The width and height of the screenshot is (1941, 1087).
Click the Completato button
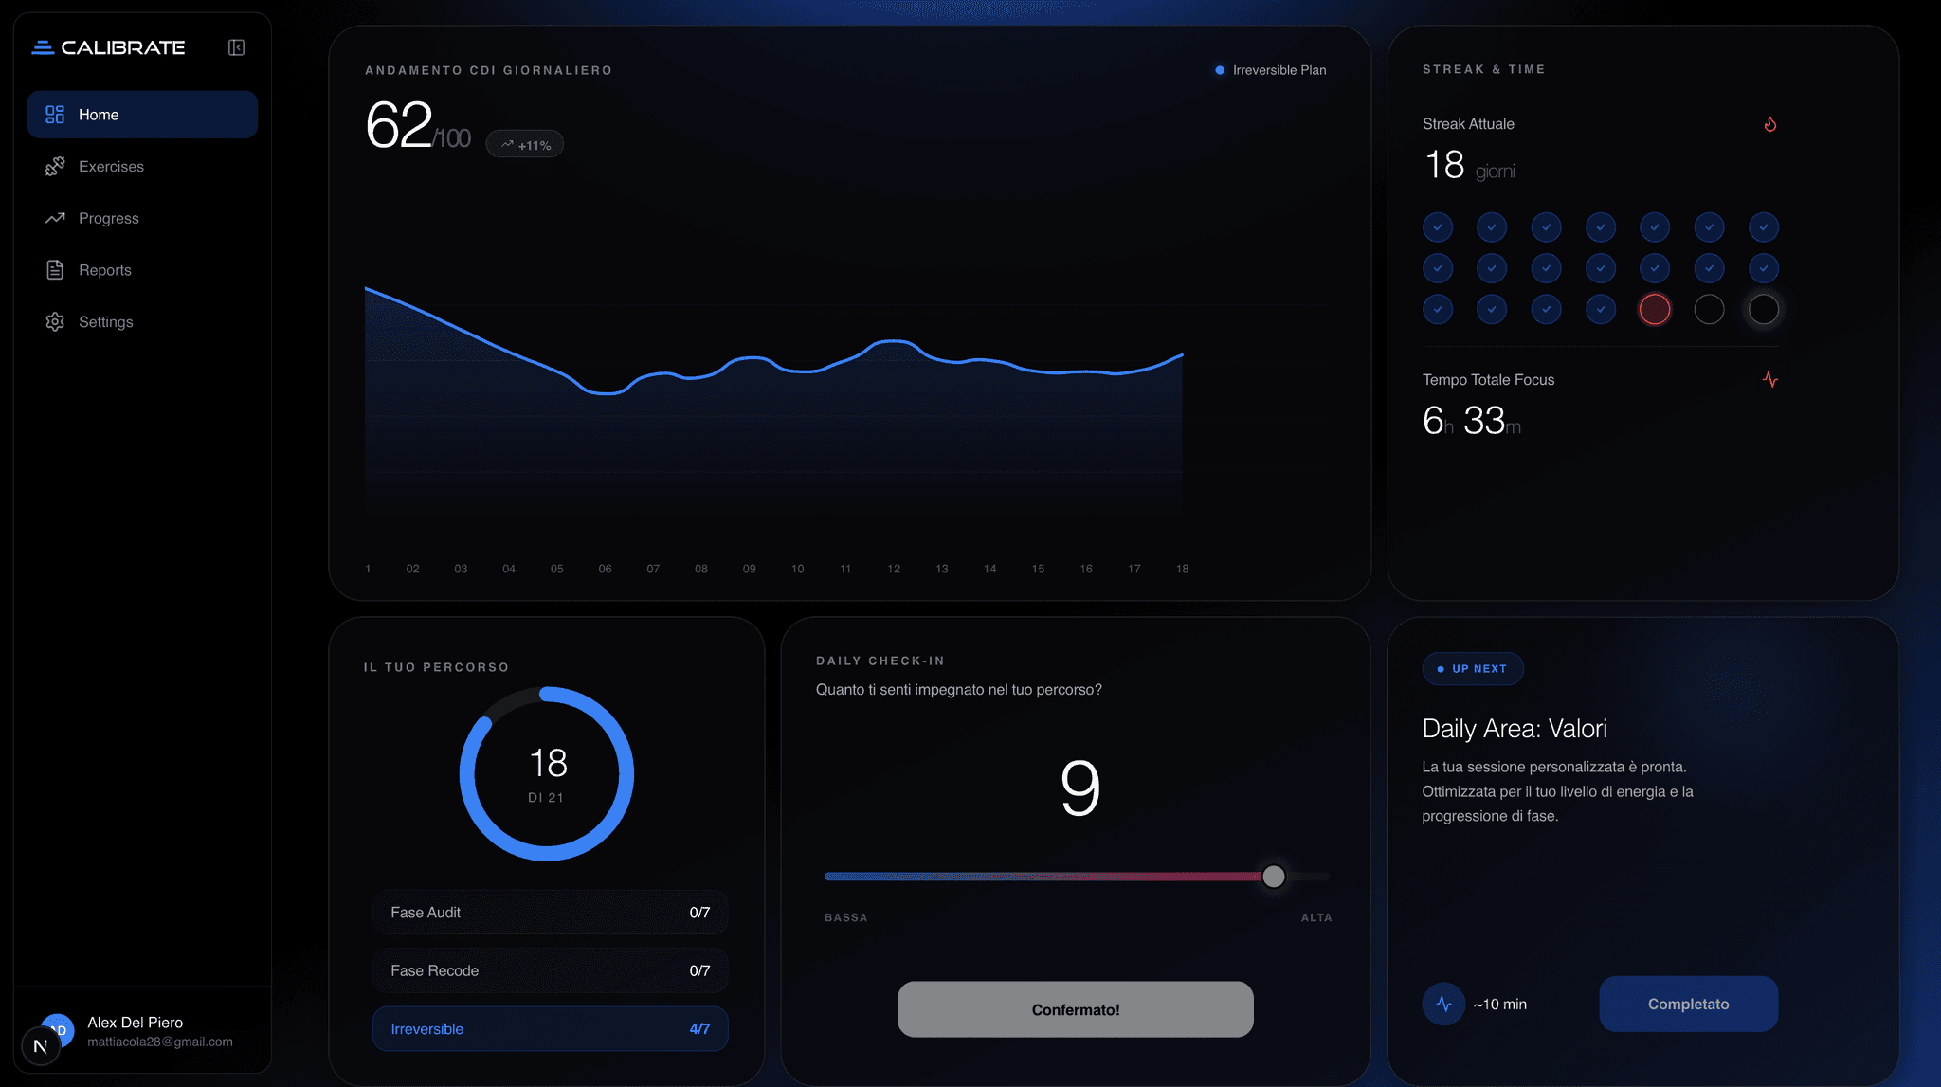(1688, 1004)
